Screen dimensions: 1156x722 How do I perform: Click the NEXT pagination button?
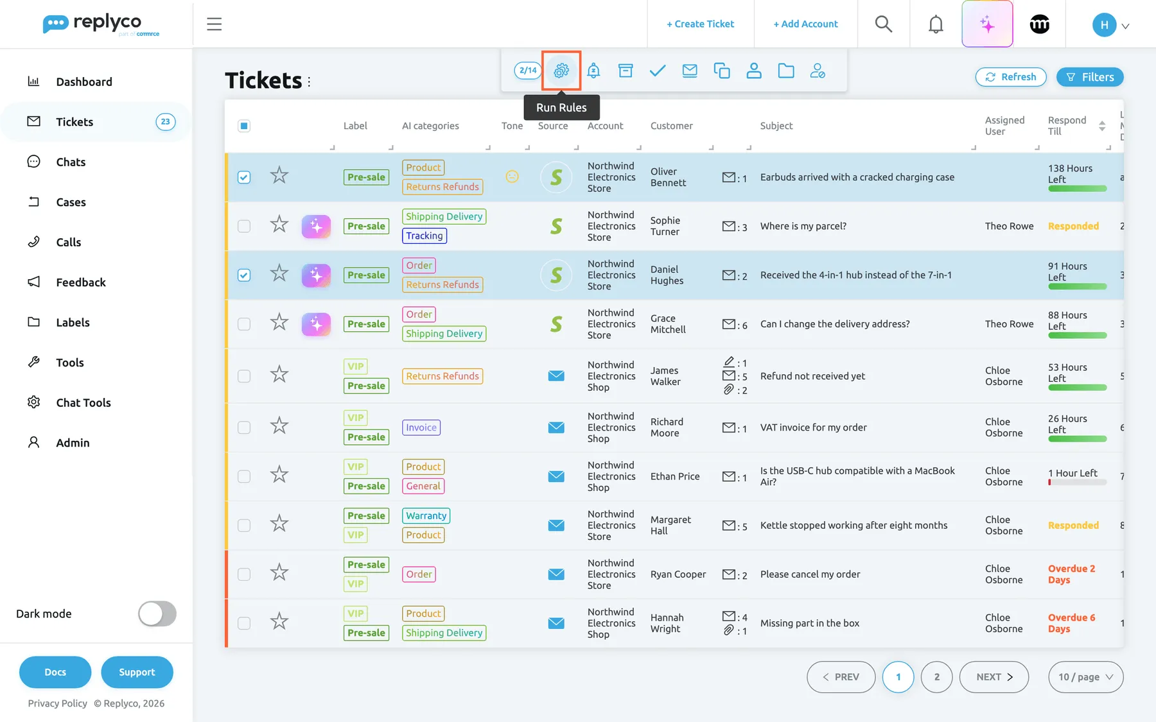994,677
